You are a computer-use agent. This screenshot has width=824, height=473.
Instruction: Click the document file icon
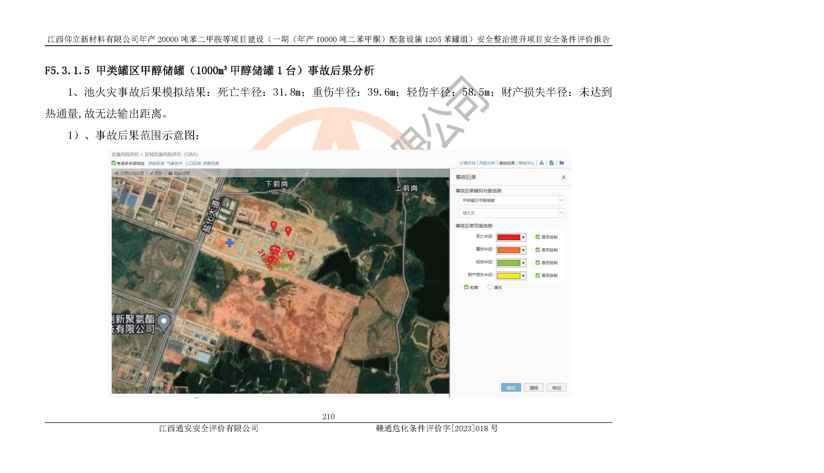coord(551,163)
